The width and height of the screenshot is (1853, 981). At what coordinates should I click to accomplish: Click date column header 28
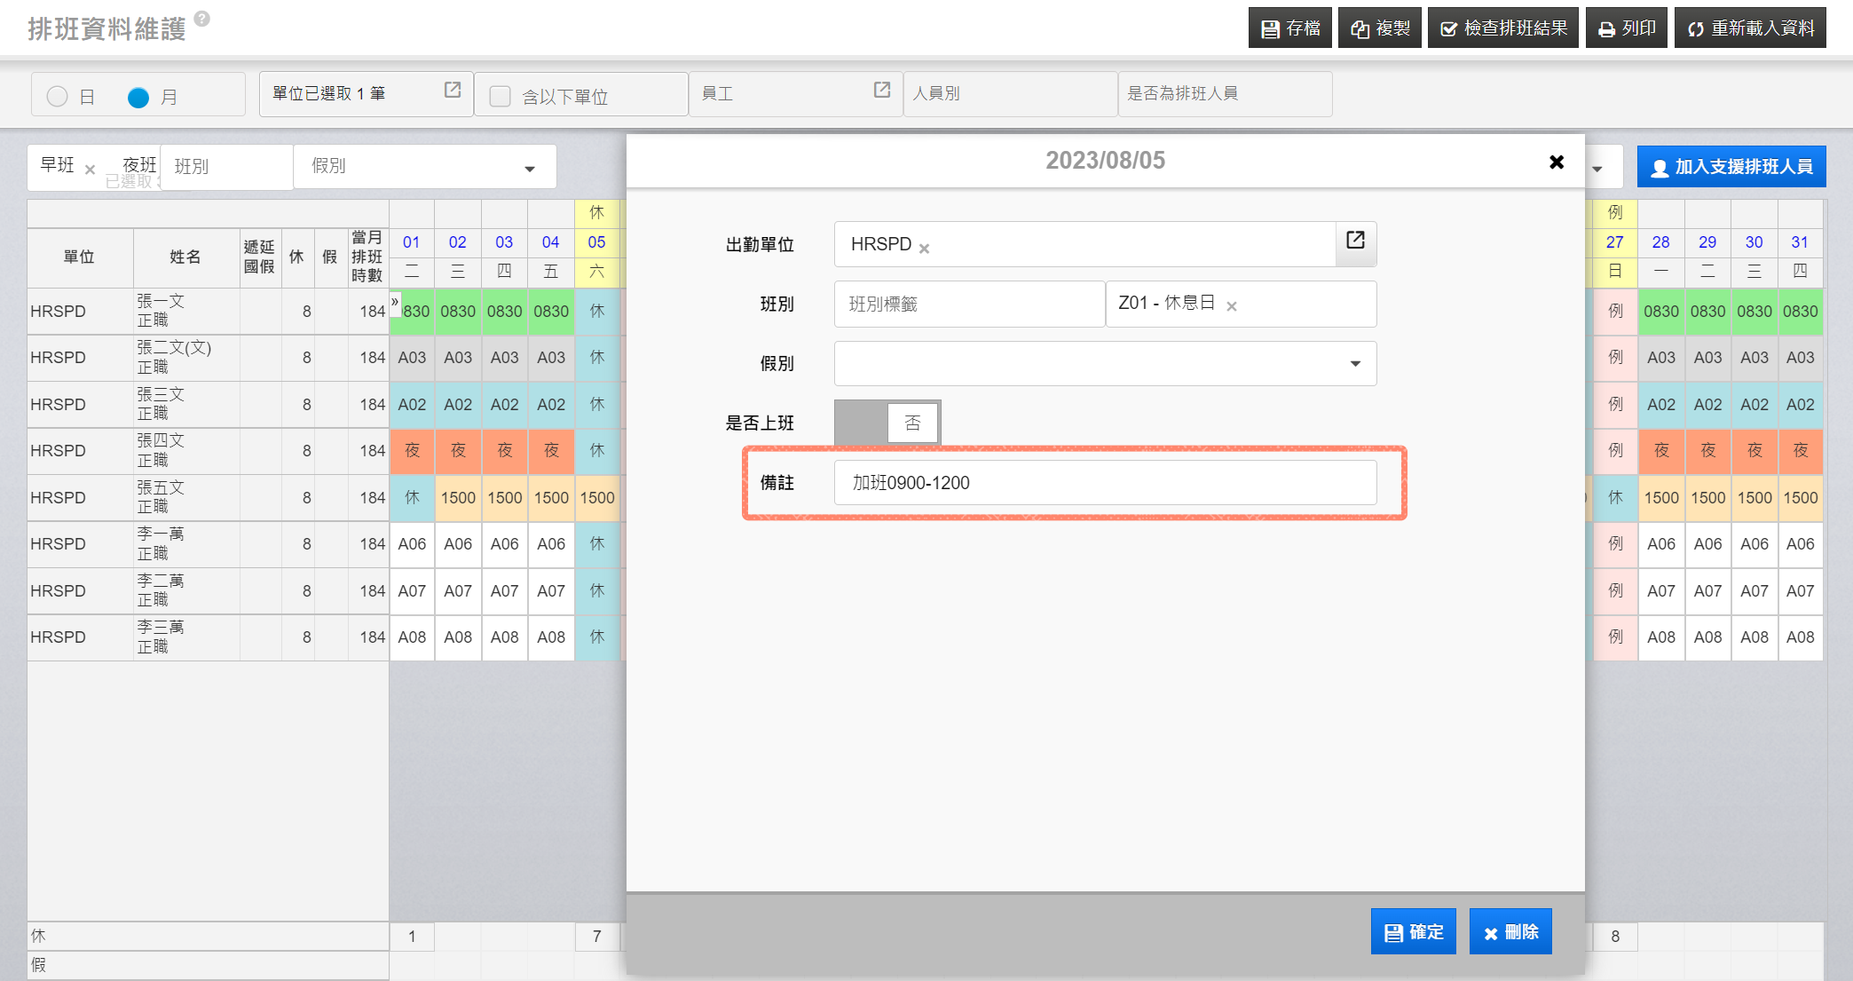(x=1660, y=242)
